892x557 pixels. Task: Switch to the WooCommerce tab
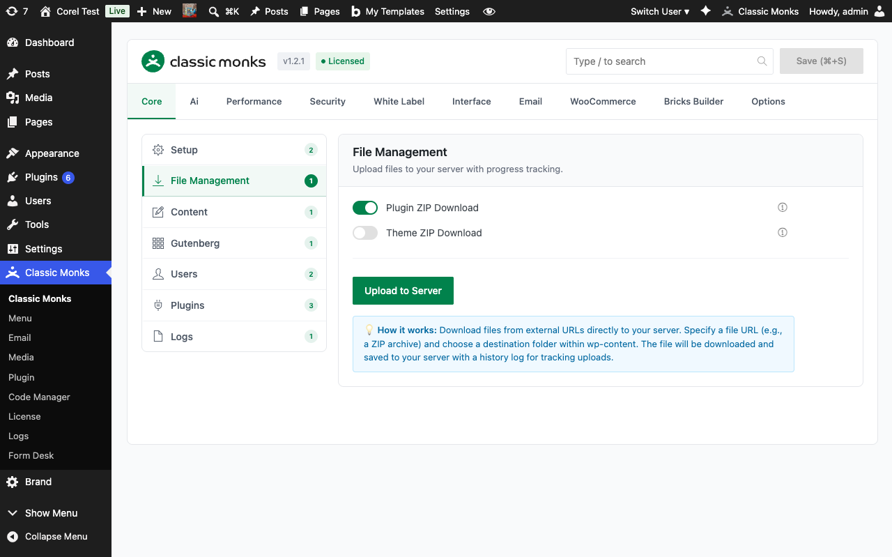point(603,102)
